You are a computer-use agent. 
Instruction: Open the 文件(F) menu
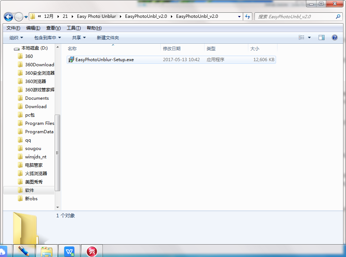13,28
